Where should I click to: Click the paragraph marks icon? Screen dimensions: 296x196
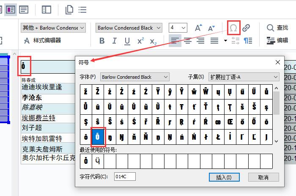[248, 41]
